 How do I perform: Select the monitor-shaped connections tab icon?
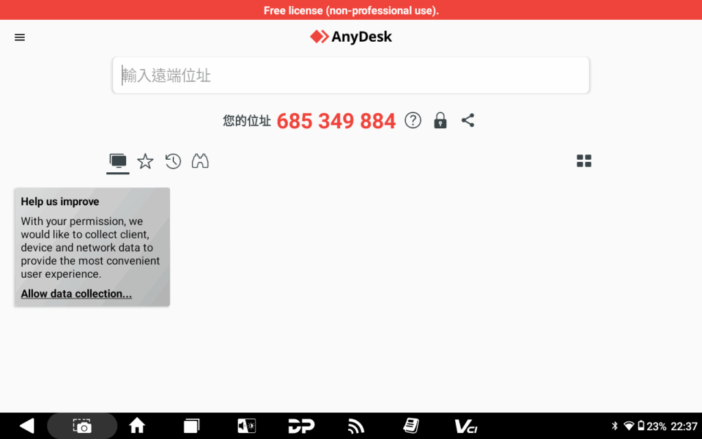pyautogui.click(x=117, y=161)
